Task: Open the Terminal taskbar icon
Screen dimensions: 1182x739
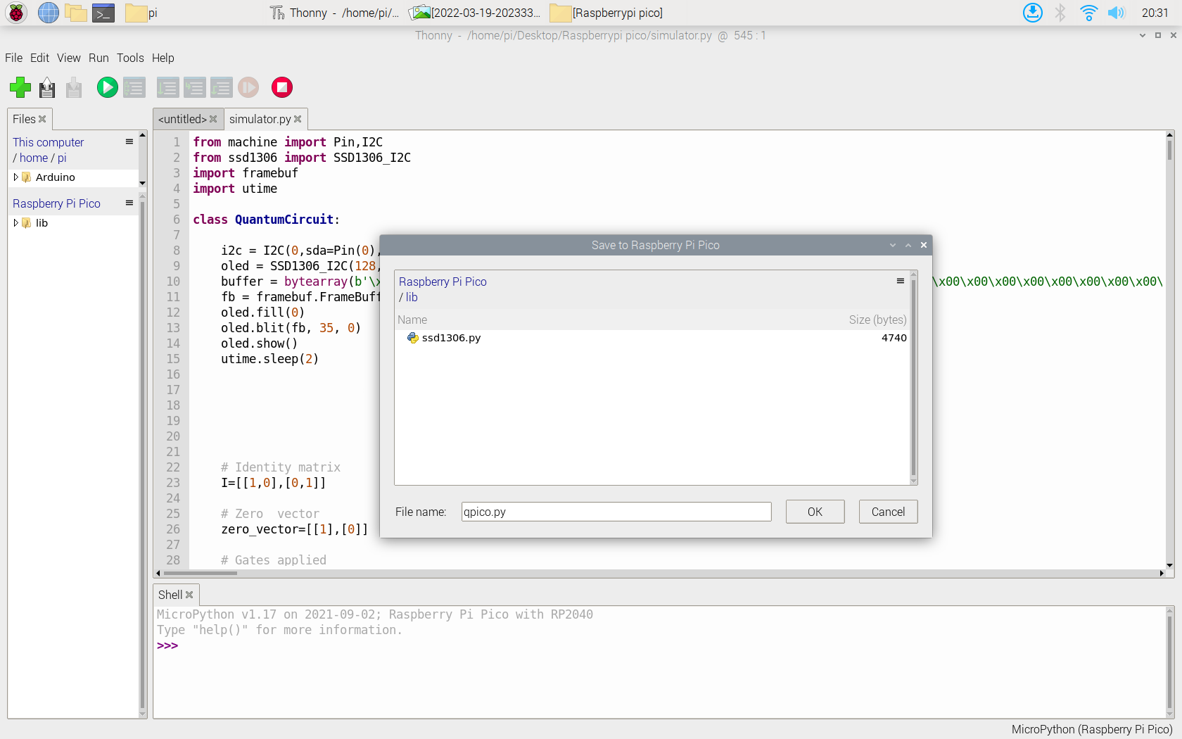Action: pyautogui.click(x=103, y=13)
